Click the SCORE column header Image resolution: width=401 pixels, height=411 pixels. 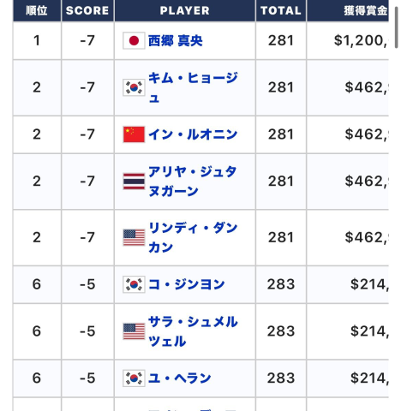[x=87, y=10]
